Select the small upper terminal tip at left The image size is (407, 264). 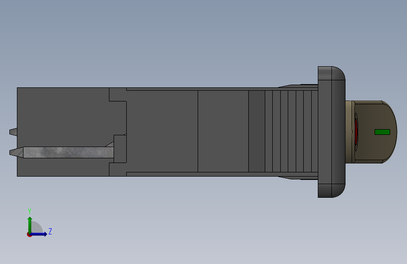[13, 132]
